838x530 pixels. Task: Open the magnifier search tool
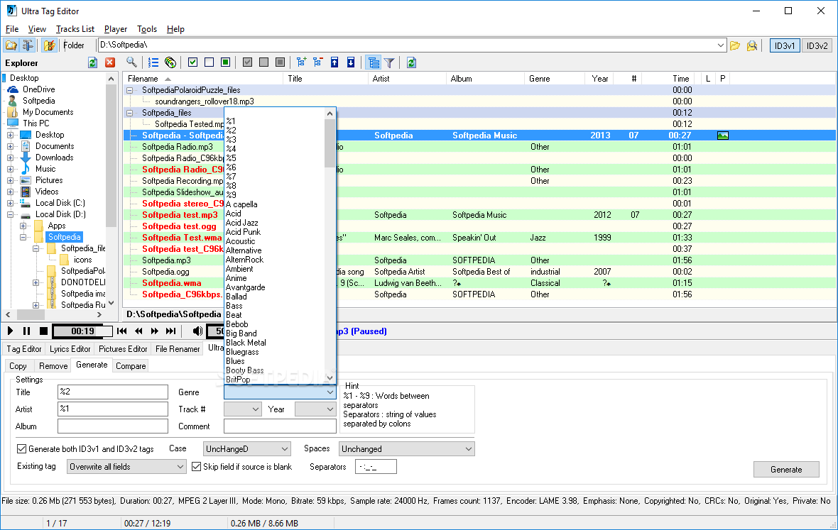[x=131, y=62]
